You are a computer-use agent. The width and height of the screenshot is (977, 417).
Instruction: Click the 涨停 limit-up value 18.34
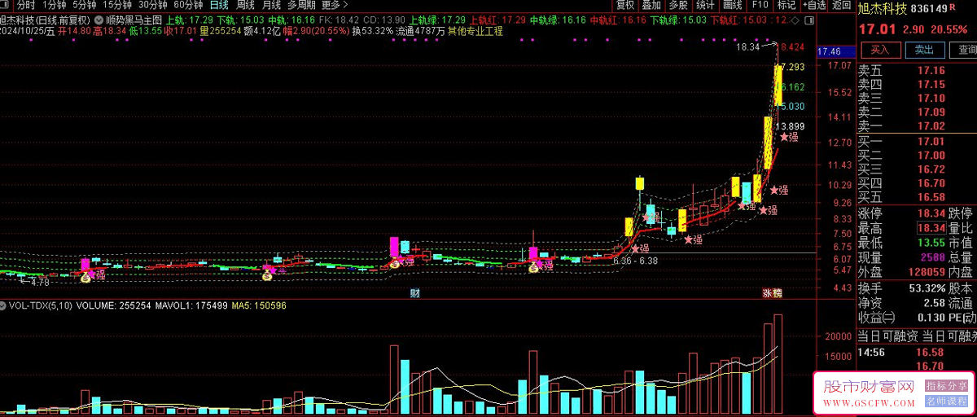pos(931,213)
